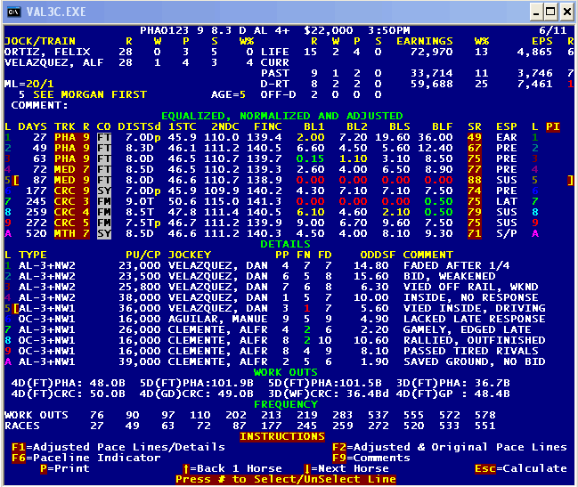Image resolution: width=578 pixels, height=487 pixels.
Task: Click FINC value 138.9 in line 5
Action: coord(265,180)
